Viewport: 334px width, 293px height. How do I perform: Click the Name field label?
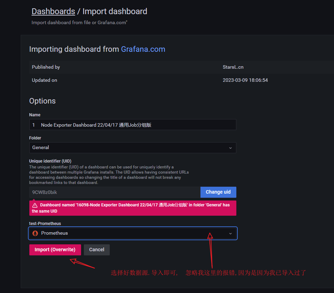click(x=35, y=115)
